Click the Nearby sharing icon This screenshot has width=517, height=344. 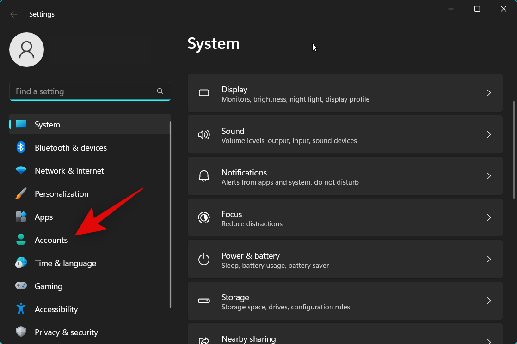click(204, 340)
